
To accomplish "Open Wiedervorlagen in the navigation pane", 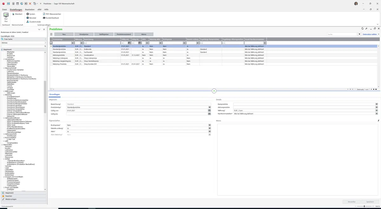I will tap(23, 199).
